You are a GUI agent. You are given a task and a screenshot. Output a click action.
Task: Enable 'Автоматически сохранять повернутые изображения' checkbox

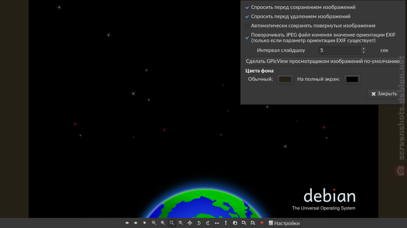pos(247,26)
